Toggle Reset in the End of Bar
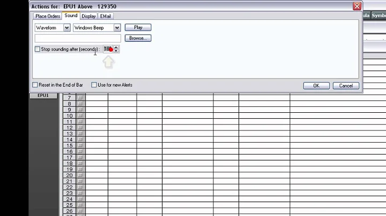This screenshot has width=386, height=216. click(35, 85)
